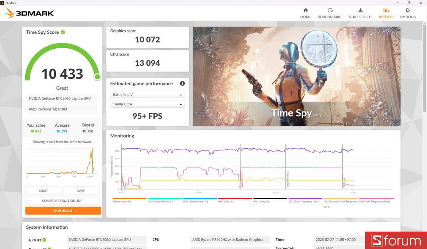
Task: Click the 3DMARK logo
Action: tap(29, 12)
